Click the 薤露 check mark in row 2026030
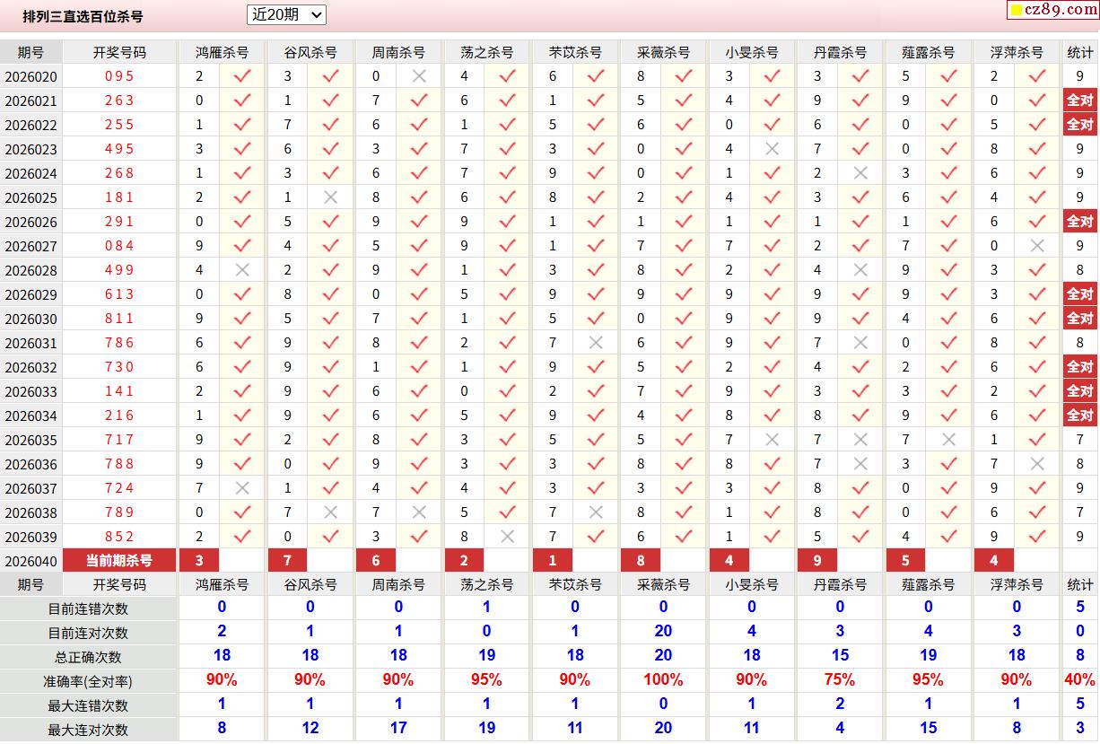 click(x=948, y=319)
